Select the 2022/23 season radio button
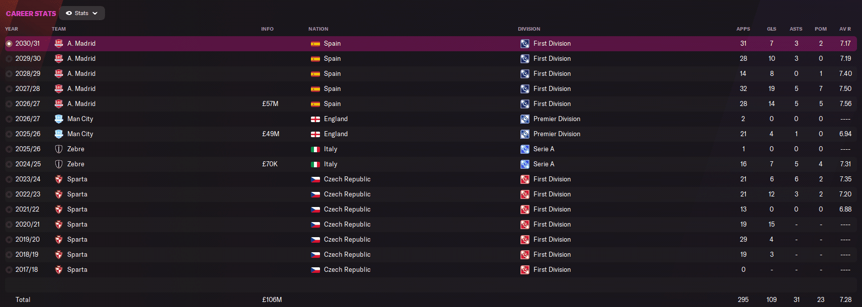 click(9, 194)
